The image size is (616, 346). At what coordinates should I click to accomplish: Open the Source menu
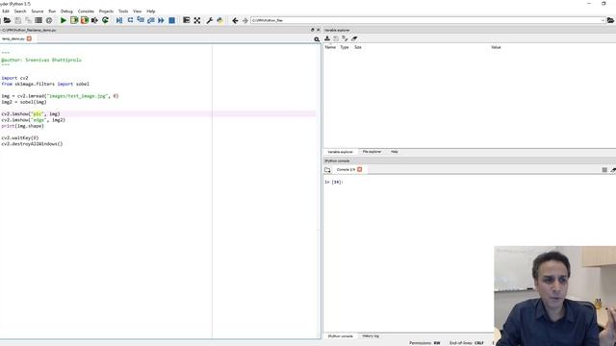38,12
